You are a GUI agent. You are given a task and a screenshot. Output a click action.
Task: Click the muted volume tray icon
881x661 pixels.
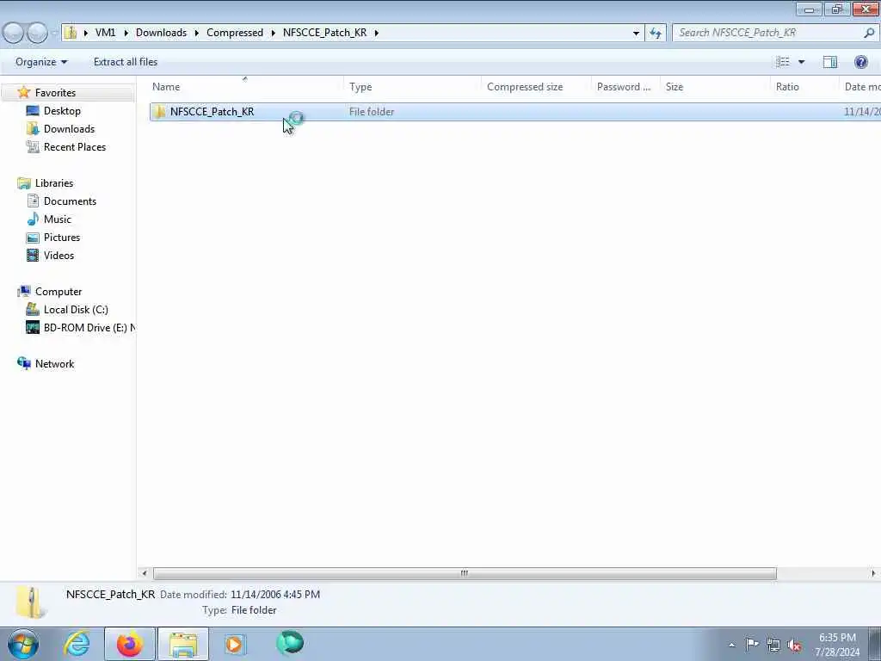pyautogui.click(x=794, y=645)
